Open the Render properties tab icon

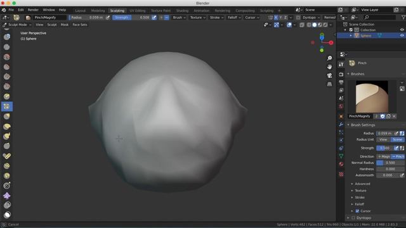341,75
